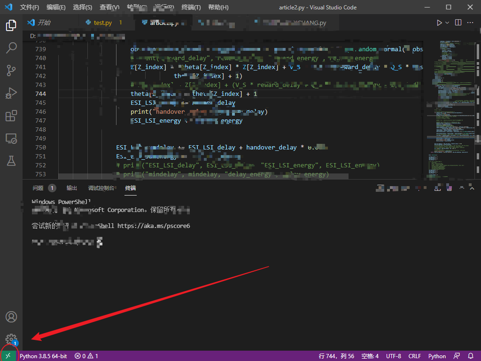The image size is (481, 361).
Task: Open the 选择(S) menu
Action: (x=83, y=8)
